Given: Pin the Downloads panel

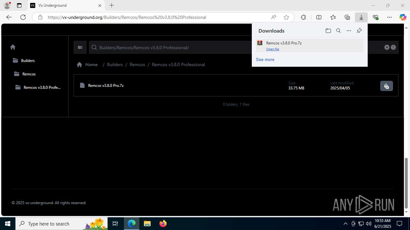Looking at the screenshot, I should pyautogui.click(x=359, y=31).
